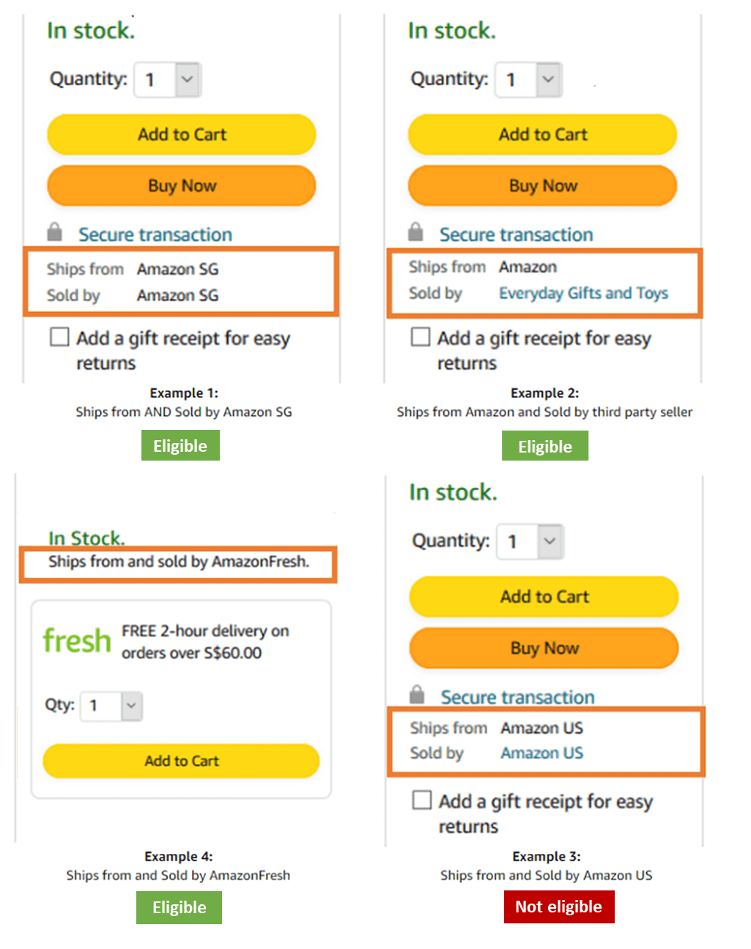
Task: Add the AmazonFresh item to cart
Action: (x=182, y=761)
